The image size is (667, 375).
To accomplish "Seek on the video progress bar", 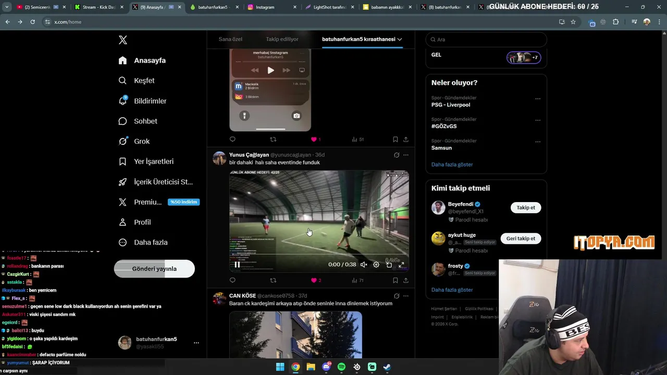I will coord(319,255).
